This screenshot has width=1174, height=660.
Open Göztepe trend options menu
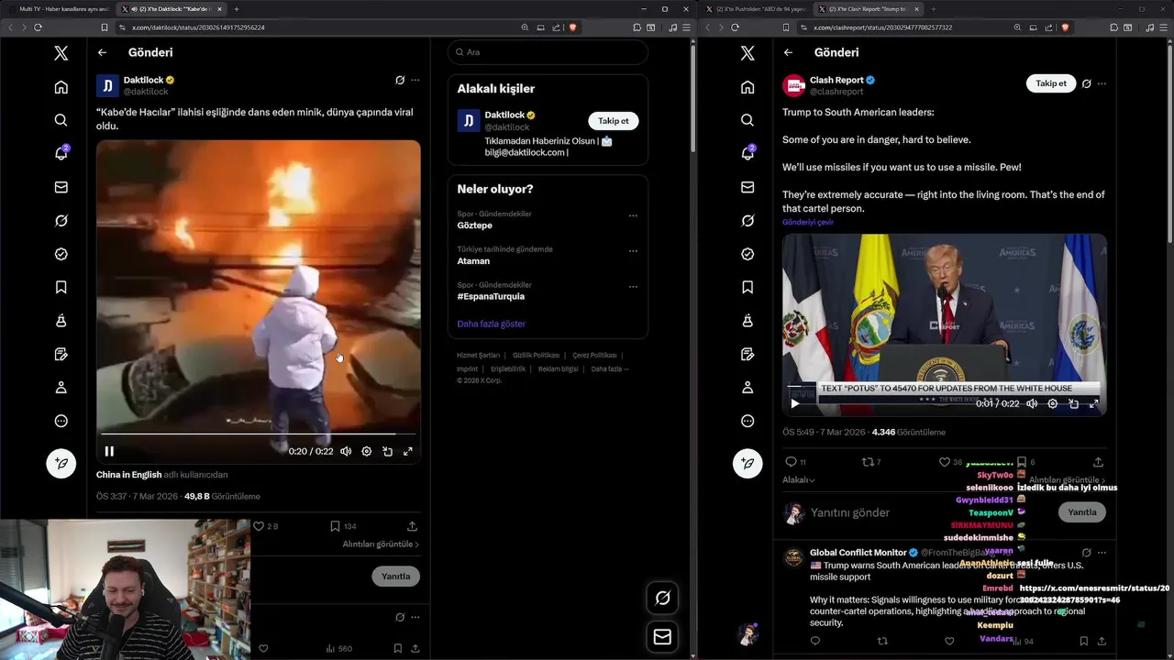(x=633, y=215)
